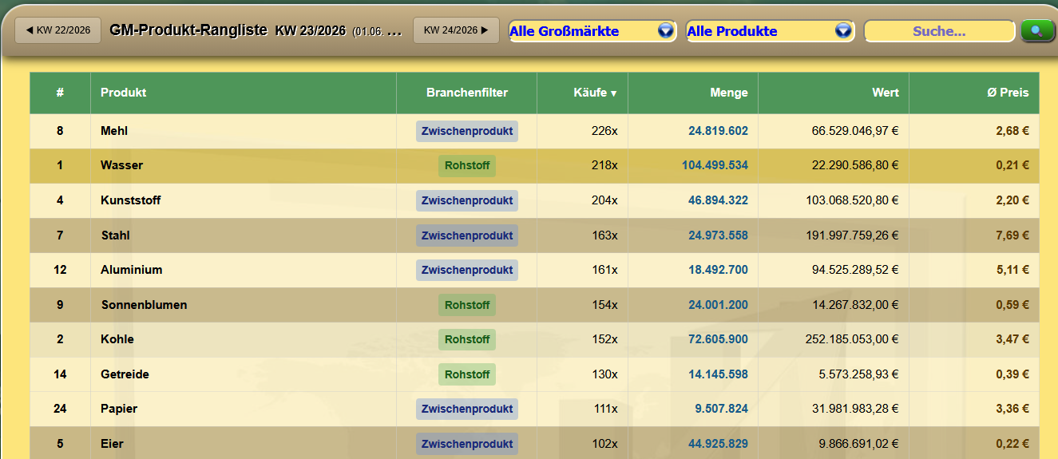Viewport: 1058px width, 459px height.
Task: Click Rohstoff tag in Getreide row
Action: [x=467, y=374]
